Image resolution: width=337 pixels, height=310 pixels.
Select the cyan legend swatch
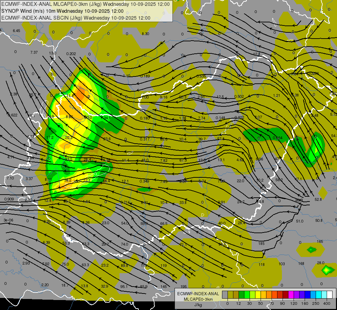pos(318,294)
